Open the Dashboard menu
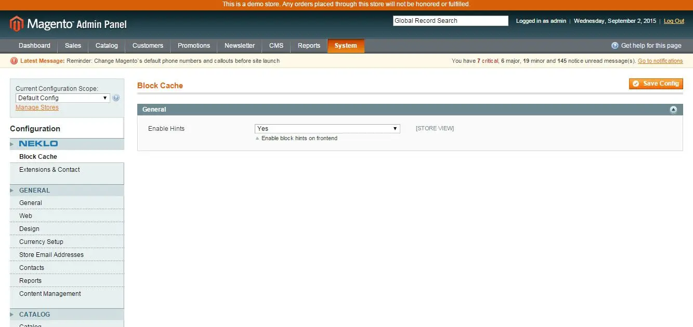This screenshot has width=693, height=327. point(34,46)
